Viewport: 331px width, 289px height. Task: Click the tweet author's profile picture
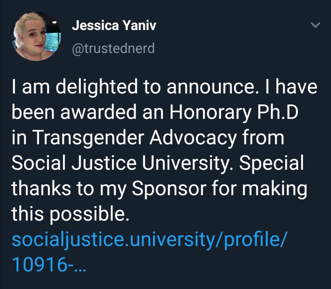coord(36,36)
